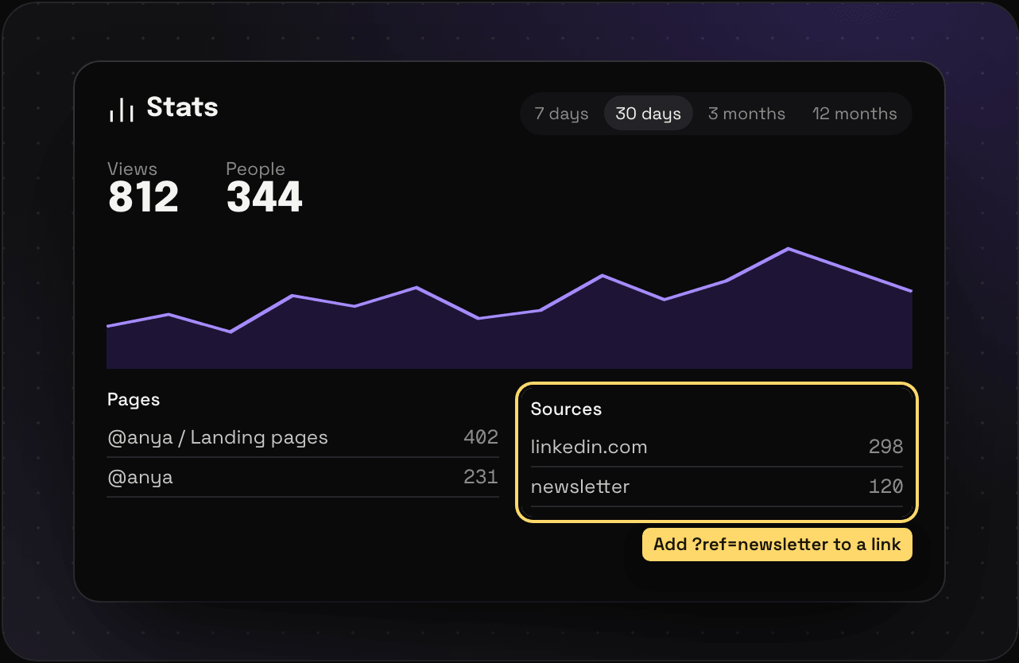Open the @anya / Landing pages row

tap(303, 438)
